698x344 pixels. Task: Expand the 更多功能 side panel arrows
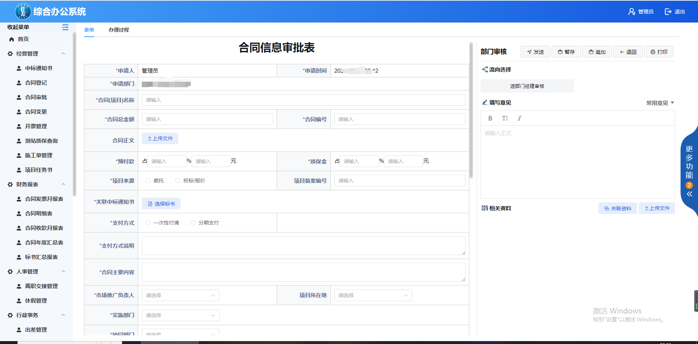tap(689, 194)
